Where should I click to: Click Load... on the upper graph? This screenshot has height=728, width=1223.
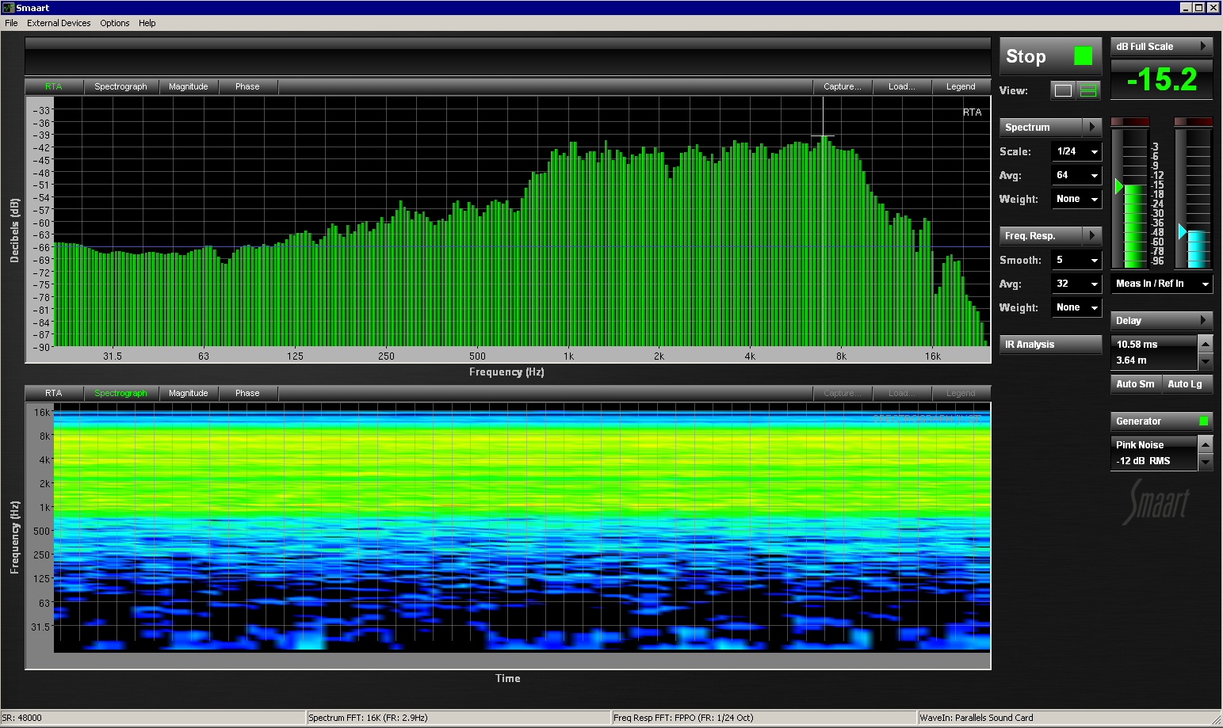[x=902, y=86]
